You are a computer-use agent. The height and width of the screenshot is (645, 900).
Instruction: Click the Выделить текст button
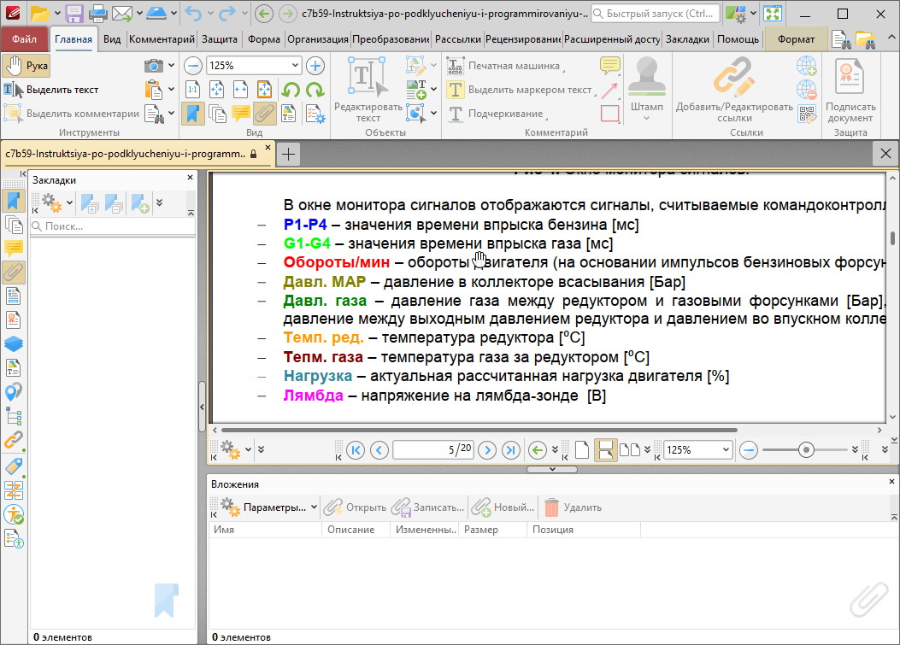coord(51,90)
